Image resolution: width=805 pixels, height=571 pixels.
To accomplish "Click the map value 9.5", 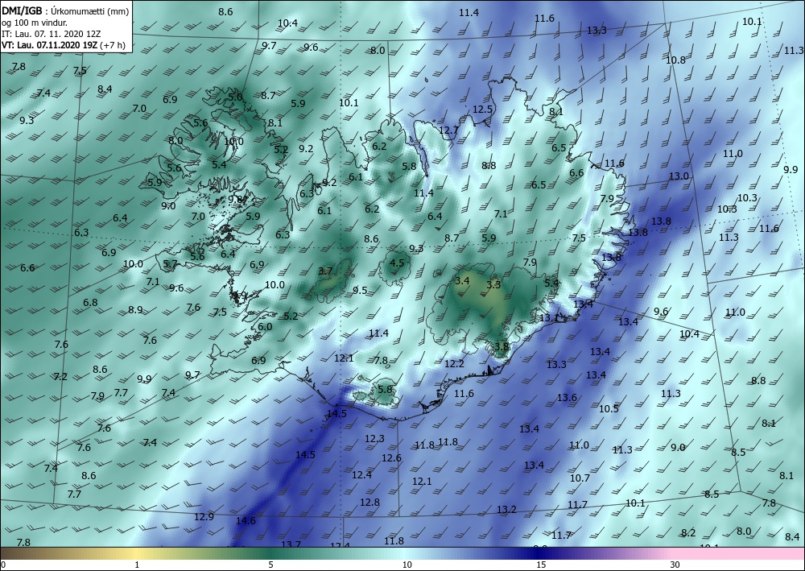I will click(360, 291).
